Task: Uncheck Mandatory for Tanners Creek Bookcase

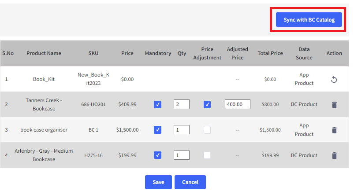Action: (x=157, y=104)
